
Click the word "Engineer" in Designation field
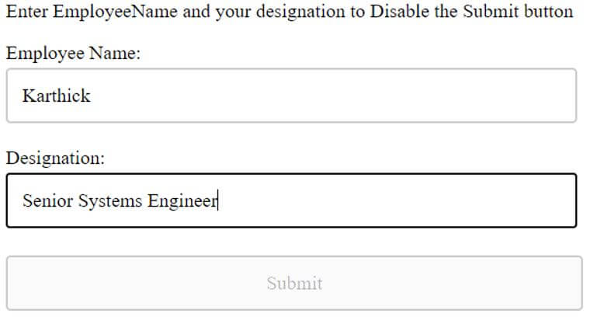coord(182,200)
